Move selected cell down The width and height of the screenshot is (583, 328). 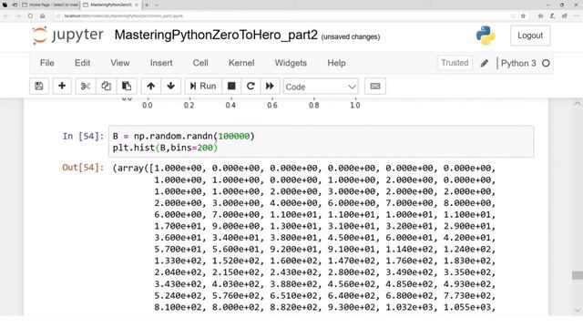tap(170, 87)
